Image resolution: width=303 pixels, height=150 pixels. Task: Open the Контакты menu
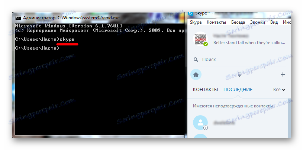pos(216,22)
